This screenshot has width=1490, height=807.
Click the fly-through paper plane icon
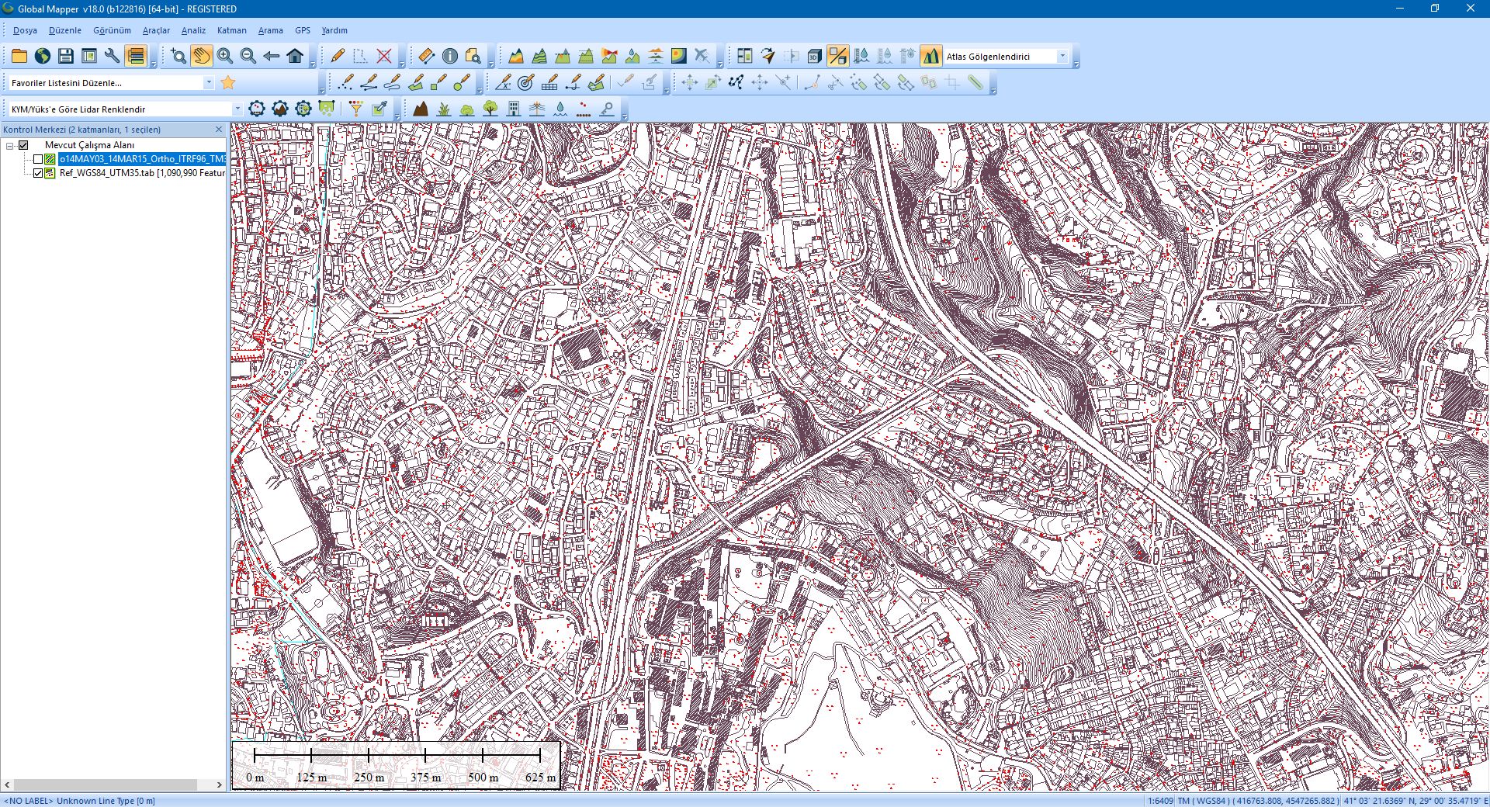point(768,56)
